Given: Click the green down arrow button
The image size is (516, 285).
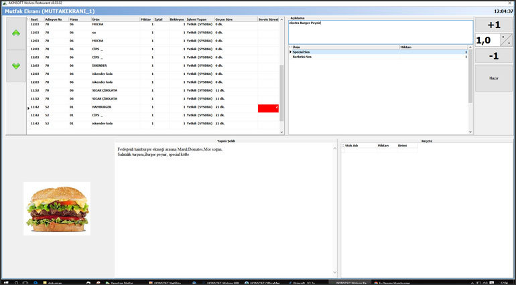Looking at the screenshot, I should [16, 66].
